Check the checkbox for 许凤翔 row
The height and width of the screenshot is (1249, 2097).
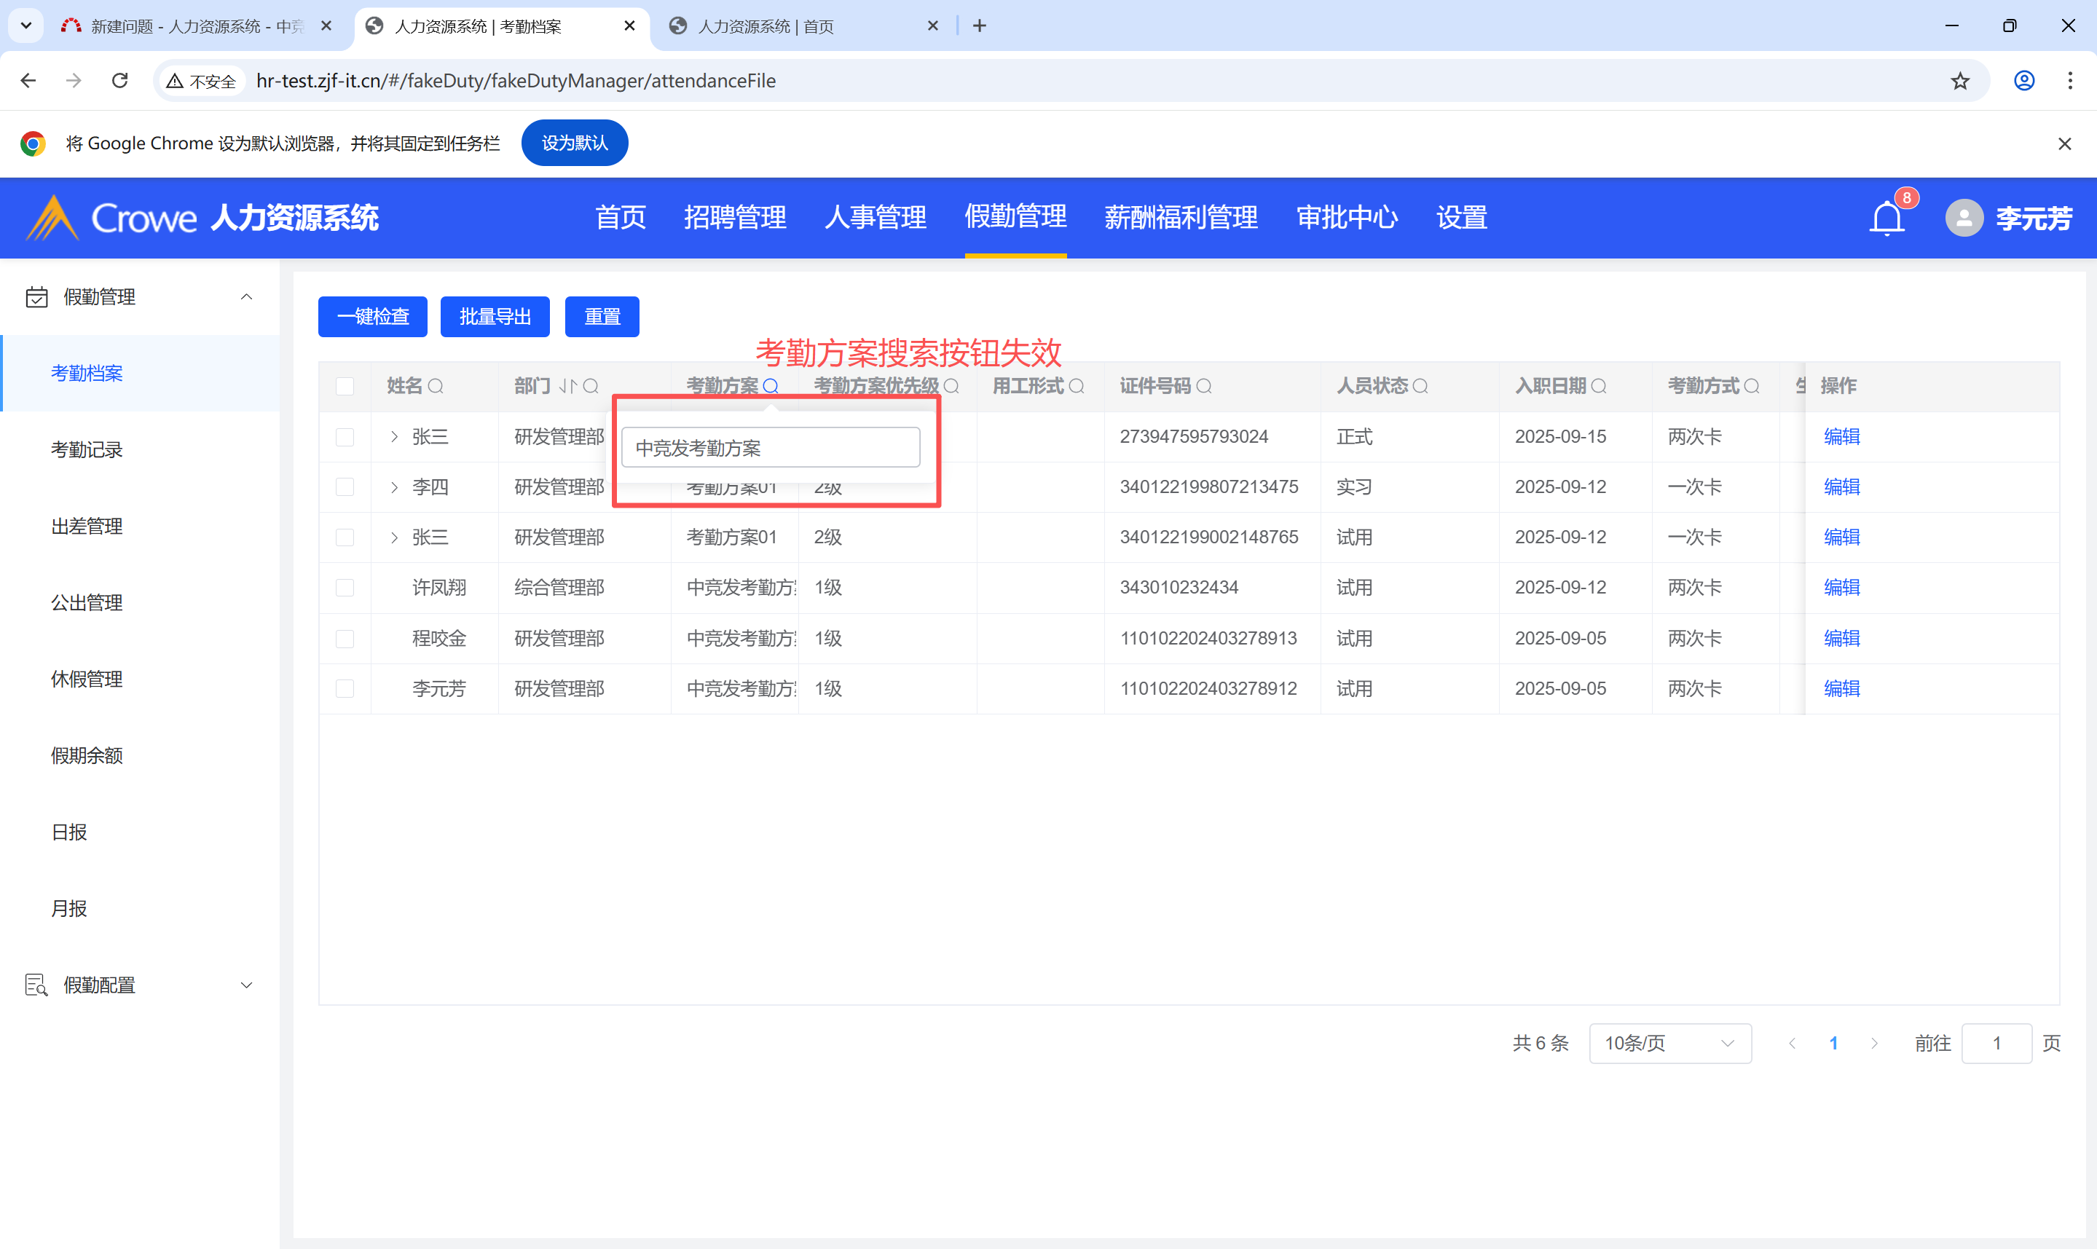coord(345,588)
